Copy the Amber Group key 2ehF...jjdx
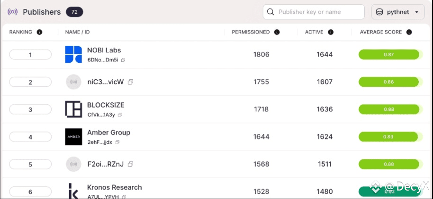 [x=117, y=142]
